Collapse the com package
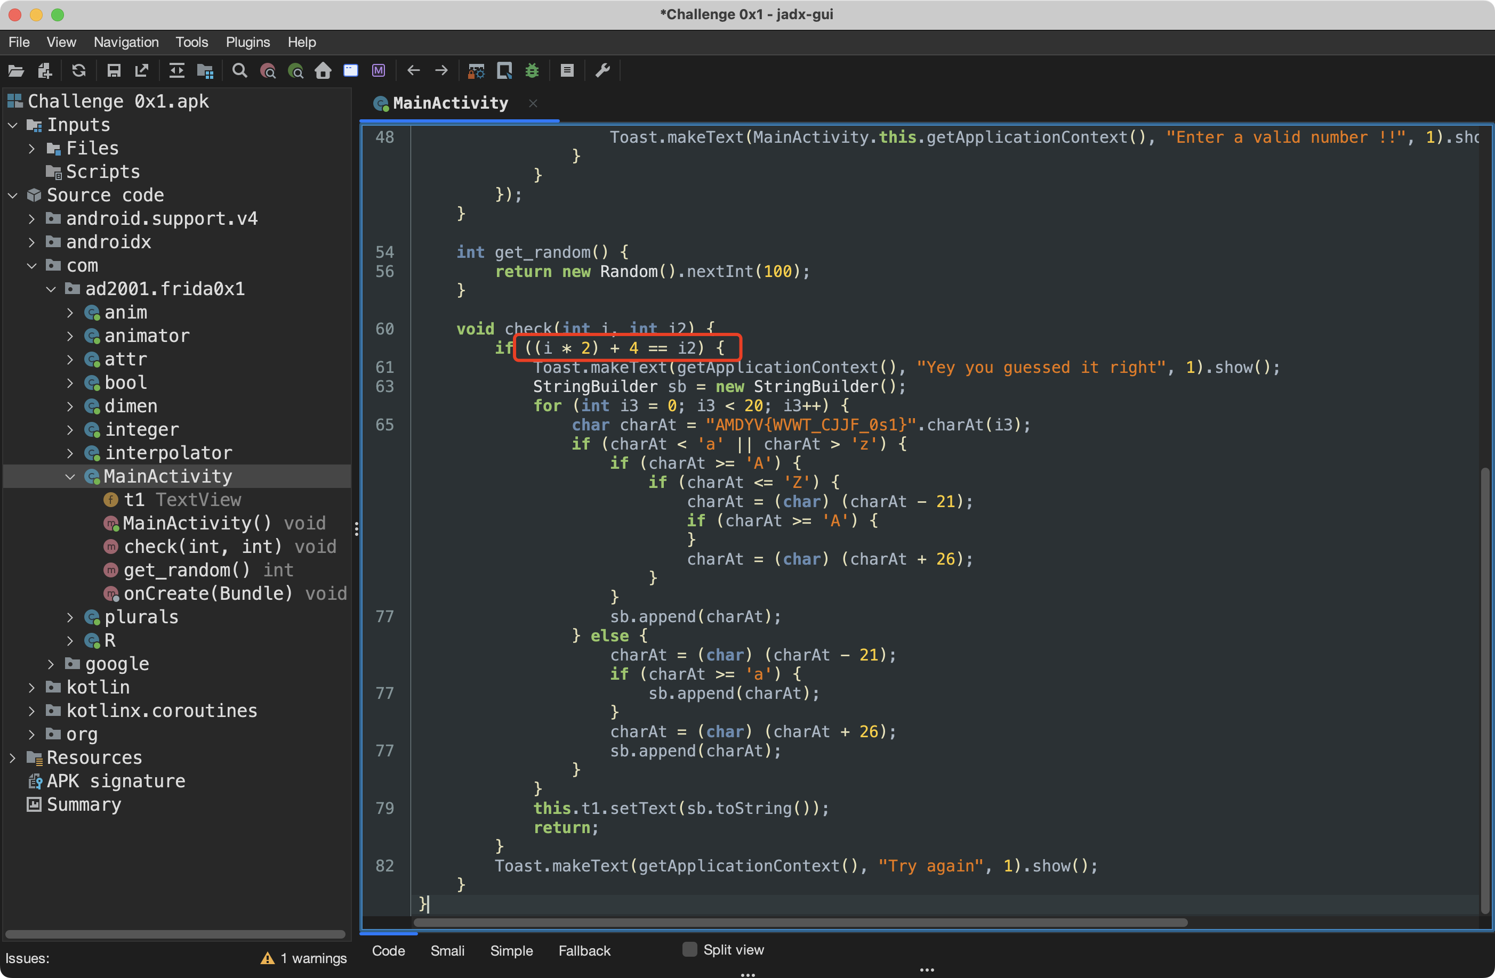The width and height of the screenshot is (1495, 978). [x=32, y=265]
